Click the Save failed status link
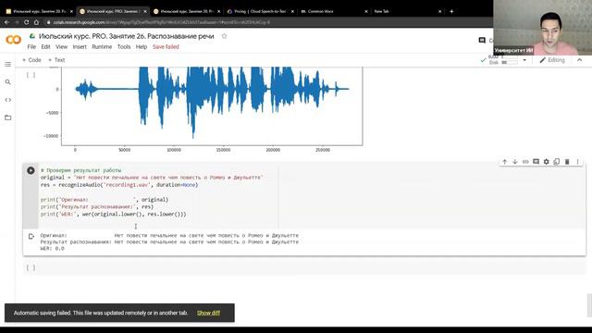This screenshot has width=592, height=333. click(166, 47)
